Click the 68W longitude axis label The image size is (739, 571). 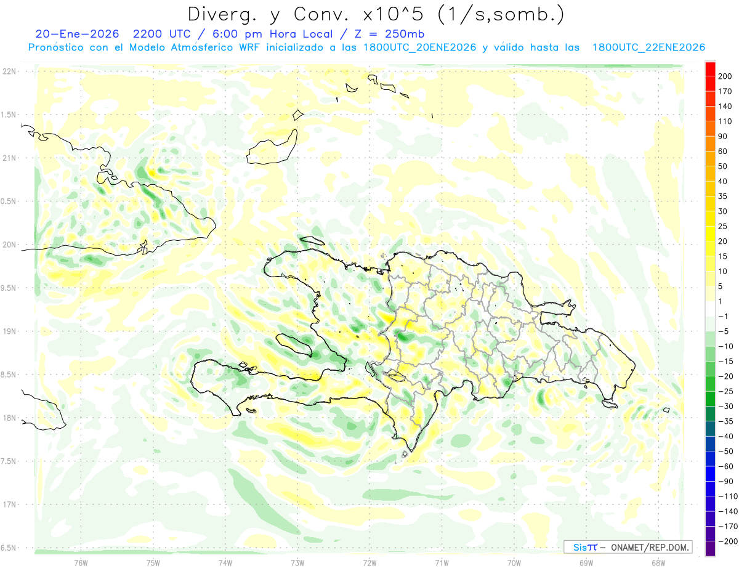658,562
